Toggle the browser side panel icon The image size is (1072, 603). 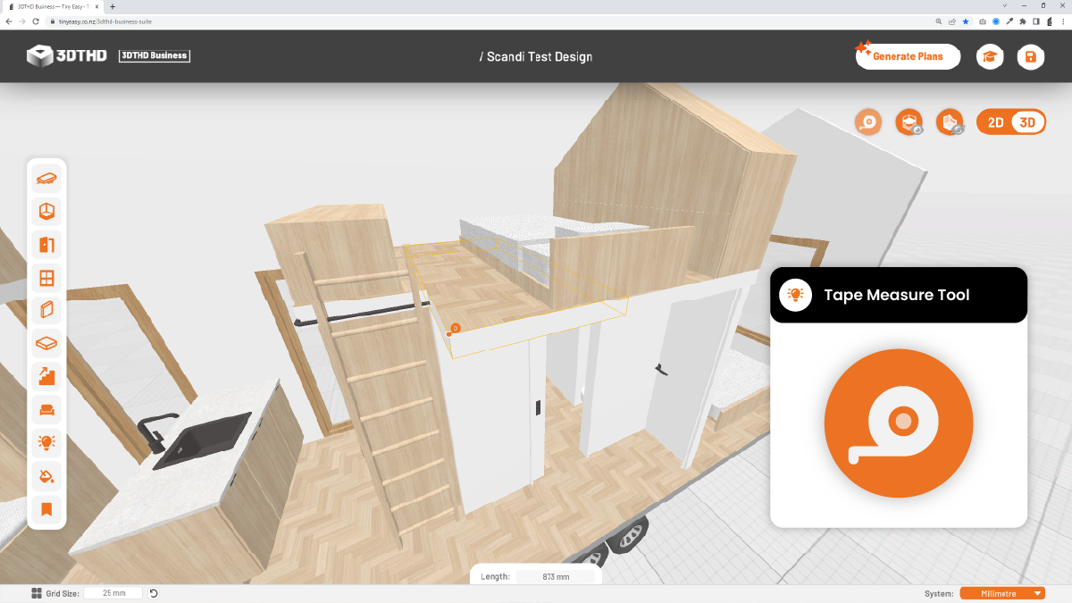tap(1035, 21)
